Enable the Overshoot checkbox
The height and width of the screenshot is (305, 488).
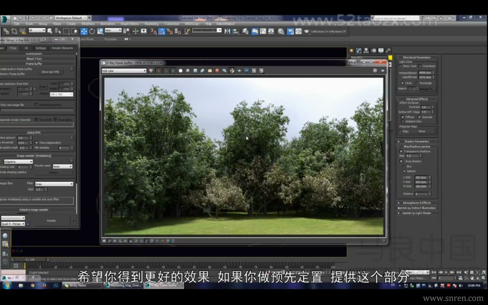pyautogui.click(x=420, y=66)
